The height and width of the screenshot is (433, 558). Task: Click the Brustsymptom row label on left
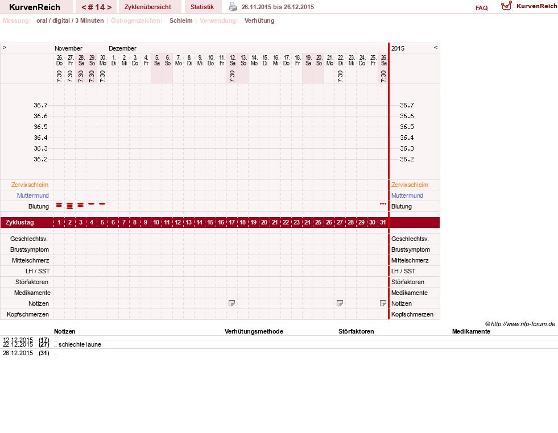(30, 249)
